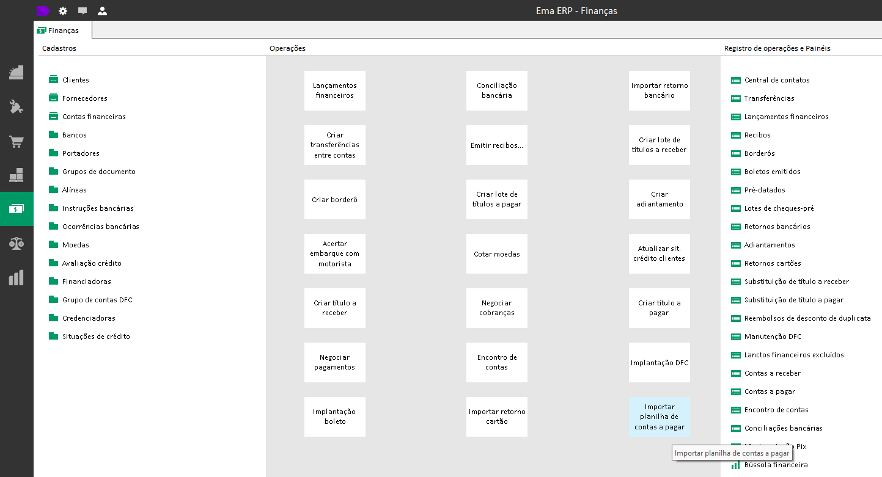Open the user profile icon
Image resolution: width=882 pixels, height=477 pixels.
point(102,11)
